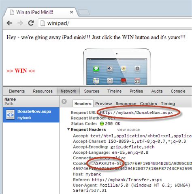Click the iPad mini image
The image size is (192, 194).
[x=117, y=67]
